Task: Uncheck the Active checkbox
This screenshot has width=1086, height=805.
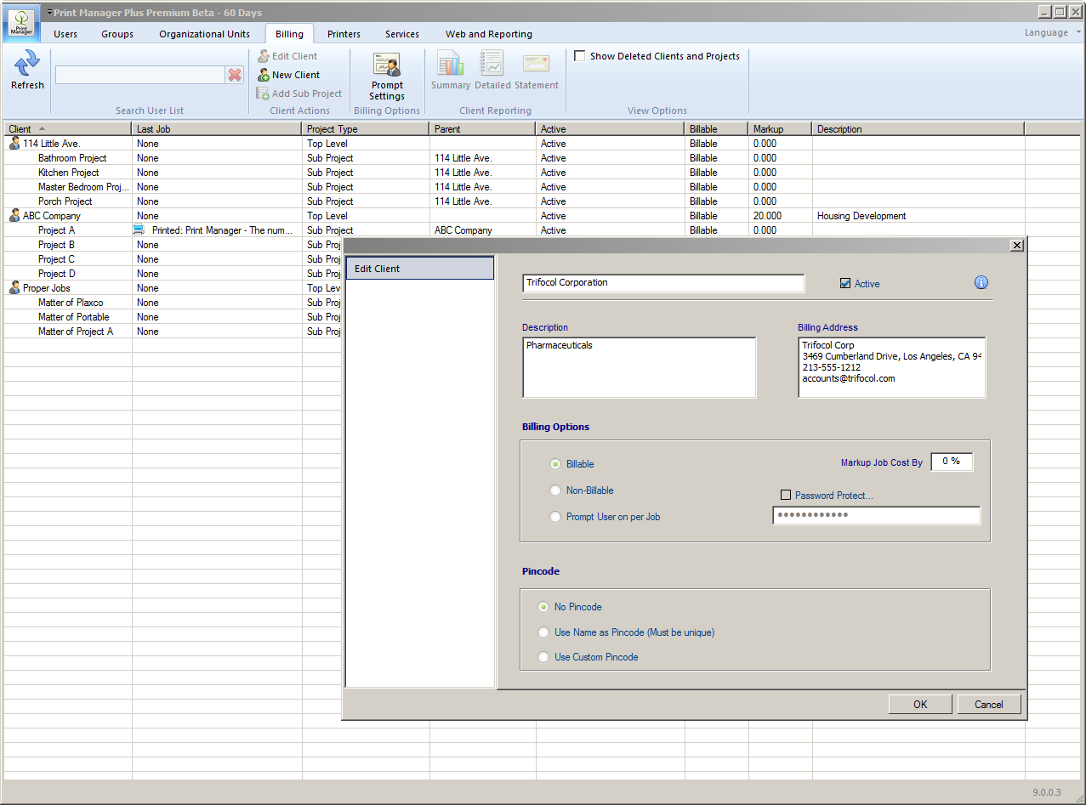Action: [x=844, y=283]
